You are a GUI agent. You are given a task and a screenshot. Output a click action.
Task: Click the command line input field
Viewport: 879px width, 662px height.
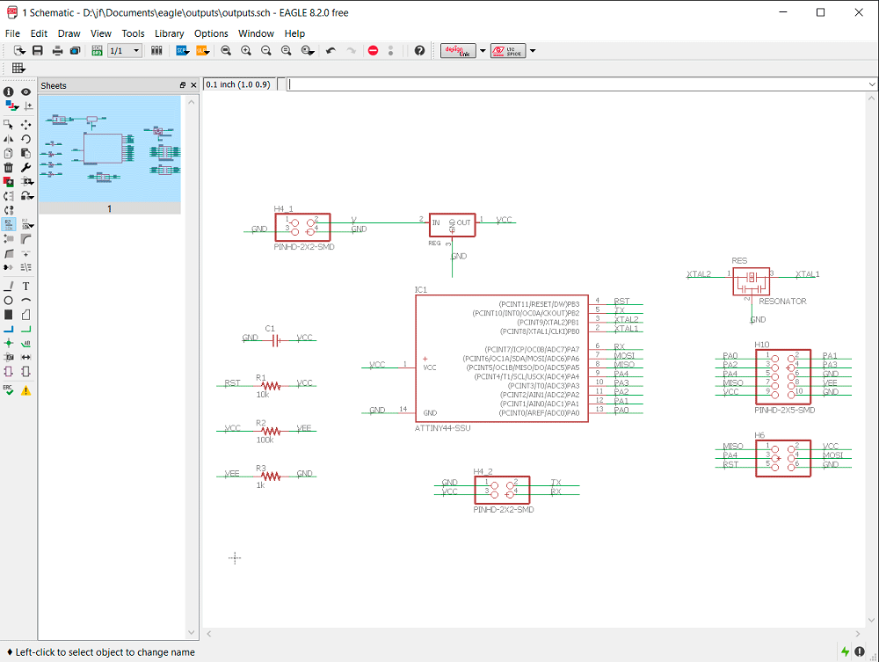(x=577, y=84)
